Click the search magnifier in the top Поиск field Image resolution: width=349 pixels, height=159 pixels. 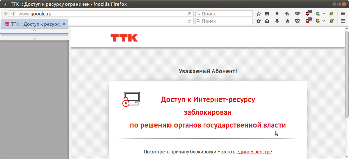pyautogui.click(x=198, y=14)
